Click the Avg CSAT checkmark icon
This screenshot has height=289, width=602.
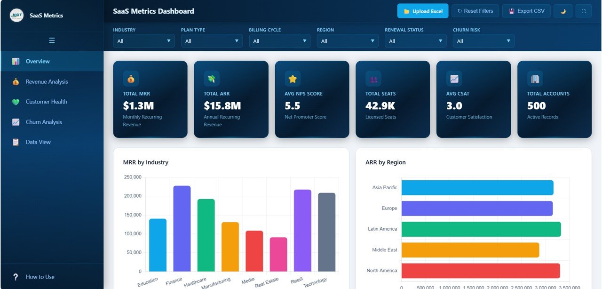(453, 78)
